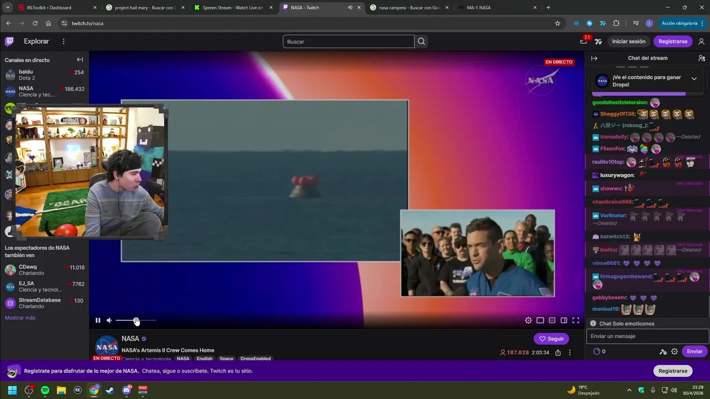Enter fullscreen video mode

coord(576,320)
